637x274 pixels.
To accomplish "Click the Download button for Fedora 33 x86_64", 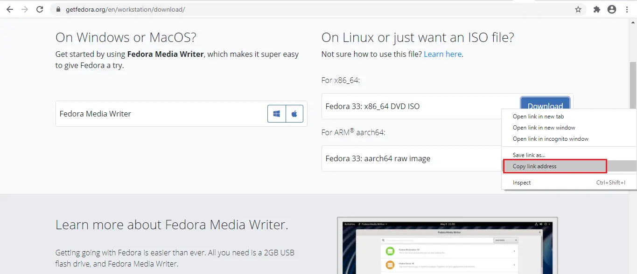I will pyautogui.click(x=545, y=106).
